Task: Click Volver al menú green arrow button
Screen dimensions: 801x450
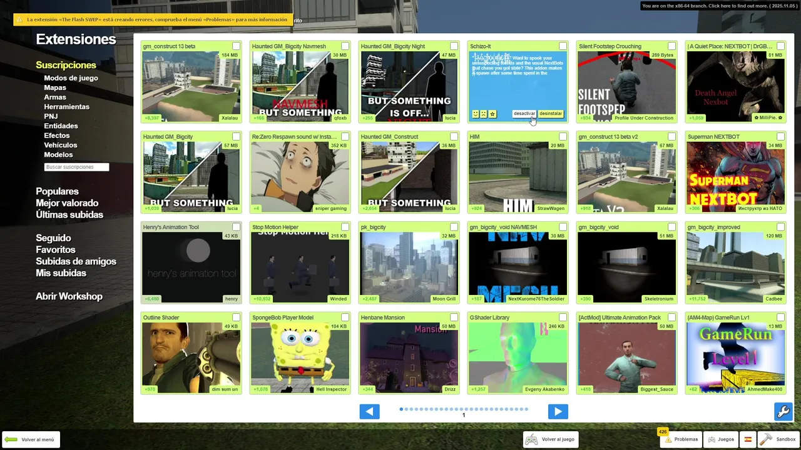Action: 29,439
